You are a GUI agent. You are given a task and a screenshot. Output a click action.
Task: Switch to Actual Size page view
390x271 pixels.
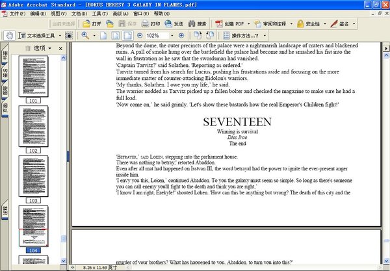(102, 35)
